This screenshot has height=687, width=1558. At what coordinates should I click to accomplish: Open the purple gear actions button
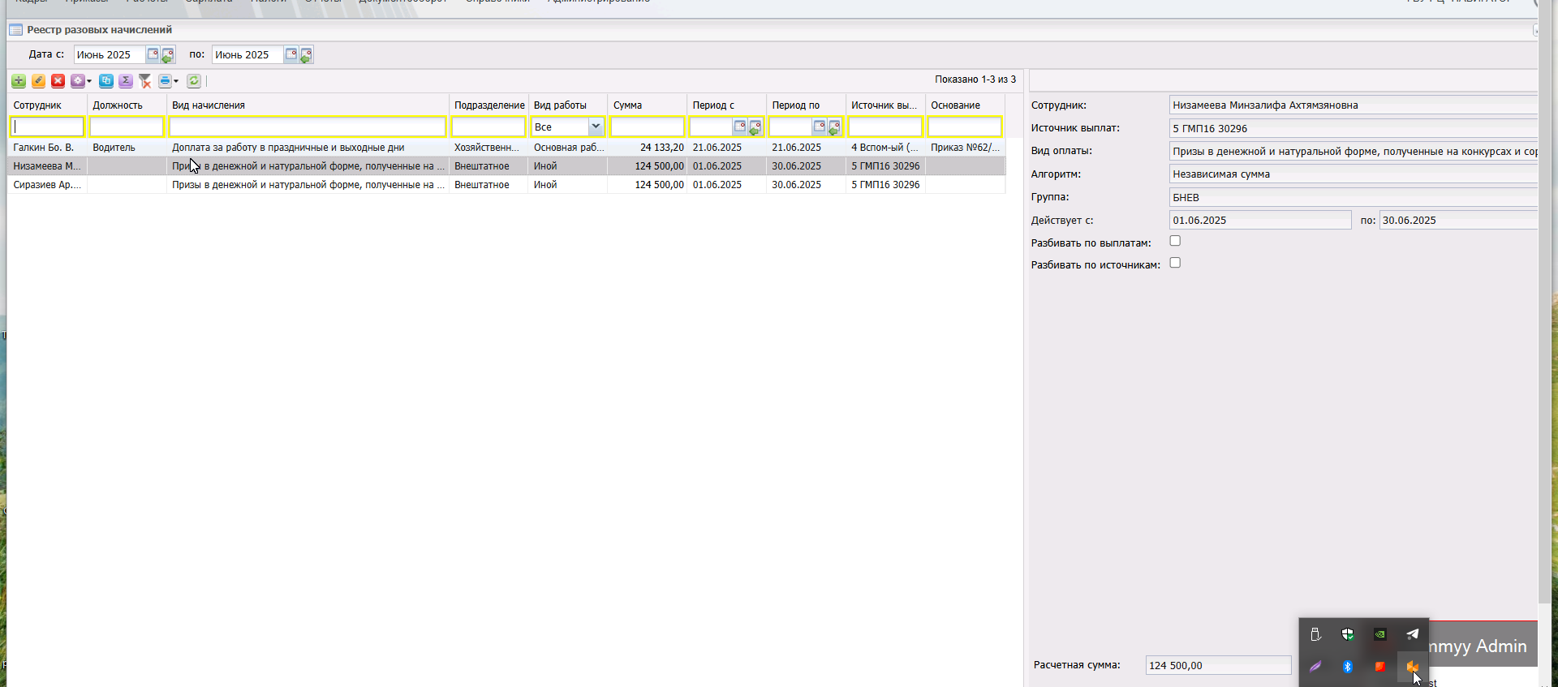coord(80,81)
